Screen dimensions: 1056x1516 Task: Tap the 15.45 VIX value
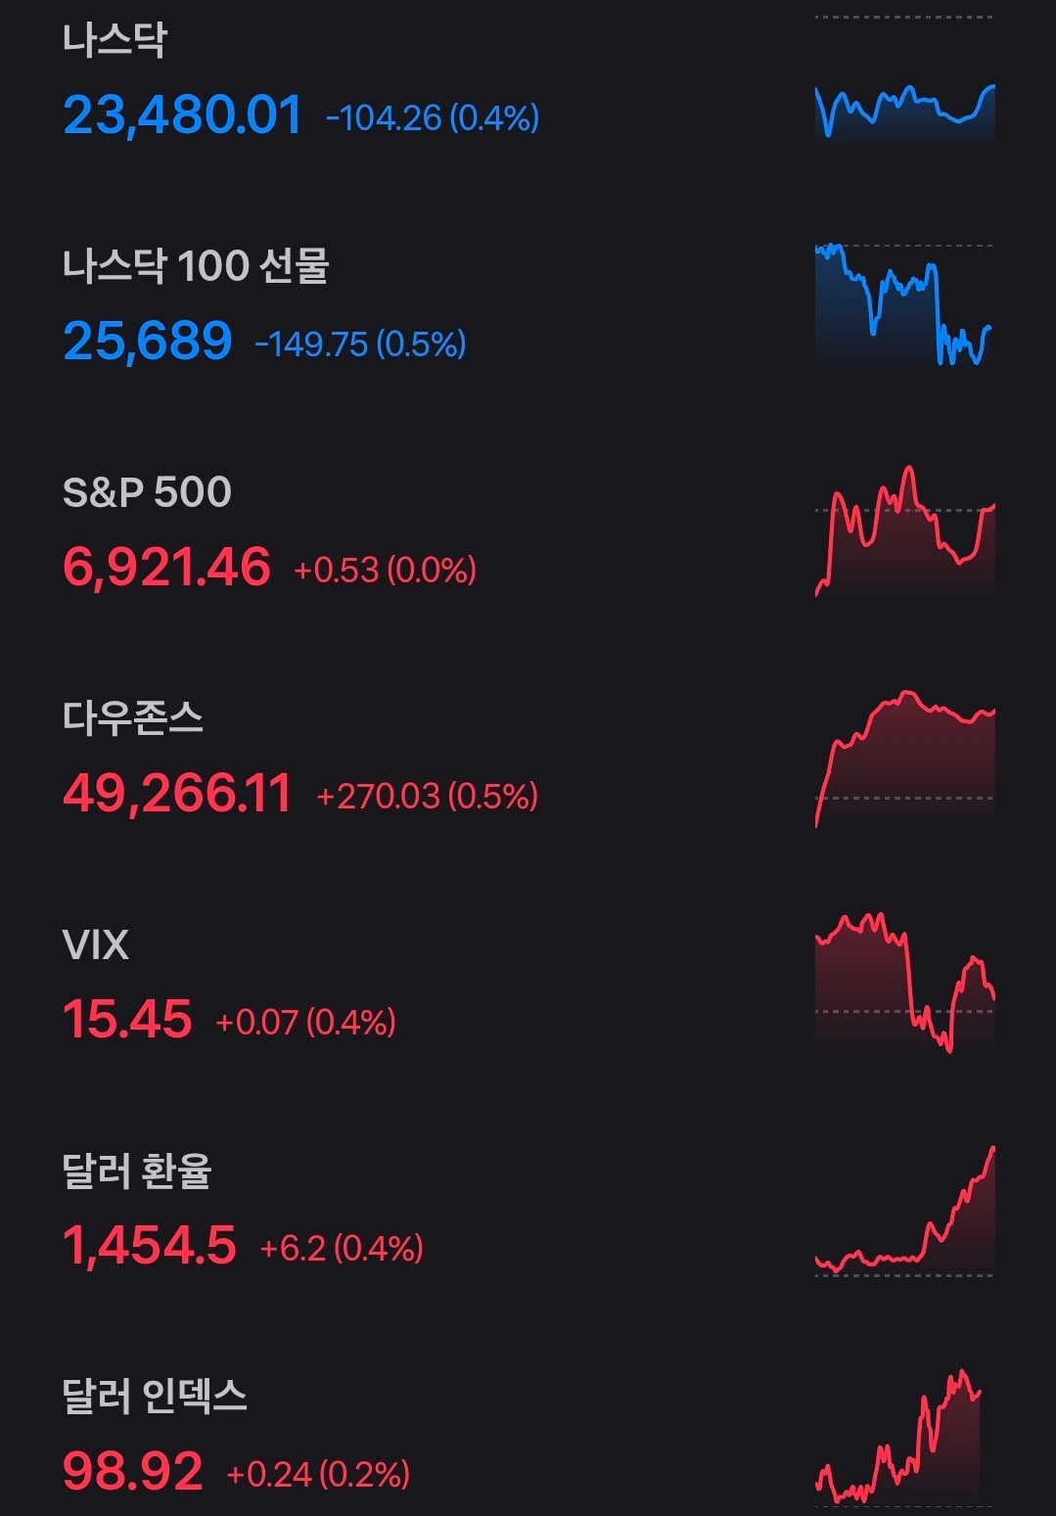point(127,1020)
